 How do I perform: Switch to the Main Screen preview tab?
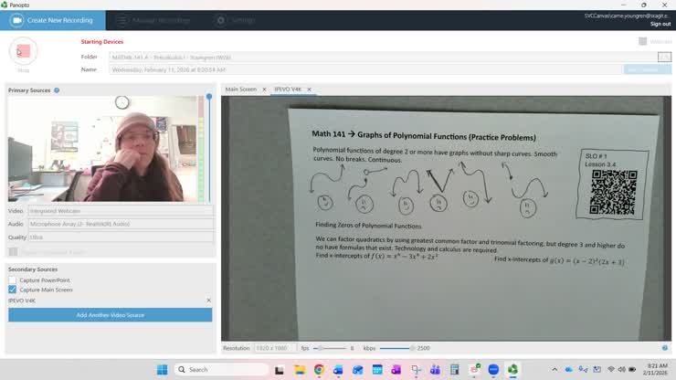240,90
